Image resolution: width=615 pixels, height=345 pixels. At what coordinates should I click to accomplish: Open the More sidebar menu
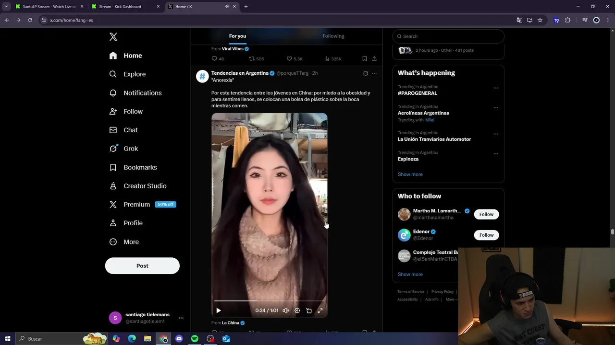(124, 242)
